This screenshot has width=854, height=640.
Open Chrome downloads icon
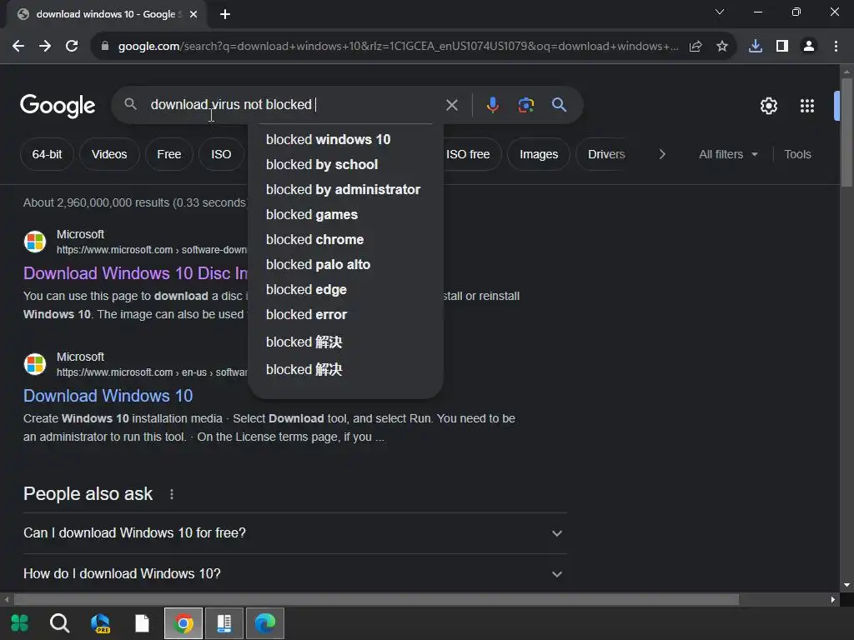point(756,47)
